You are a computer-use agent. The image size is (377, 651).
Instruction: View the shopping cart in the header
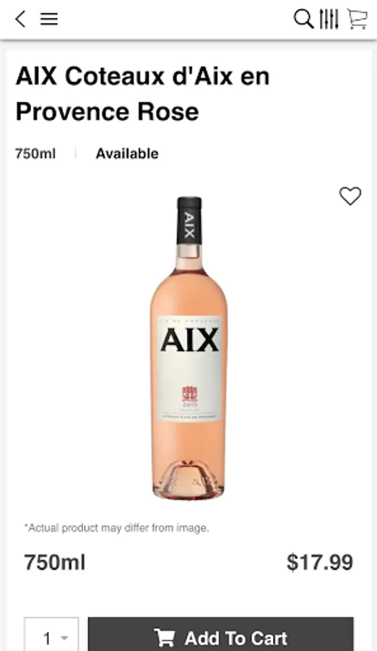357,19
